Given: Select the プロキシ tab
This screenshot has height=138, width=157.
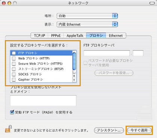Looking at the screenshot, I should point(96,36).
